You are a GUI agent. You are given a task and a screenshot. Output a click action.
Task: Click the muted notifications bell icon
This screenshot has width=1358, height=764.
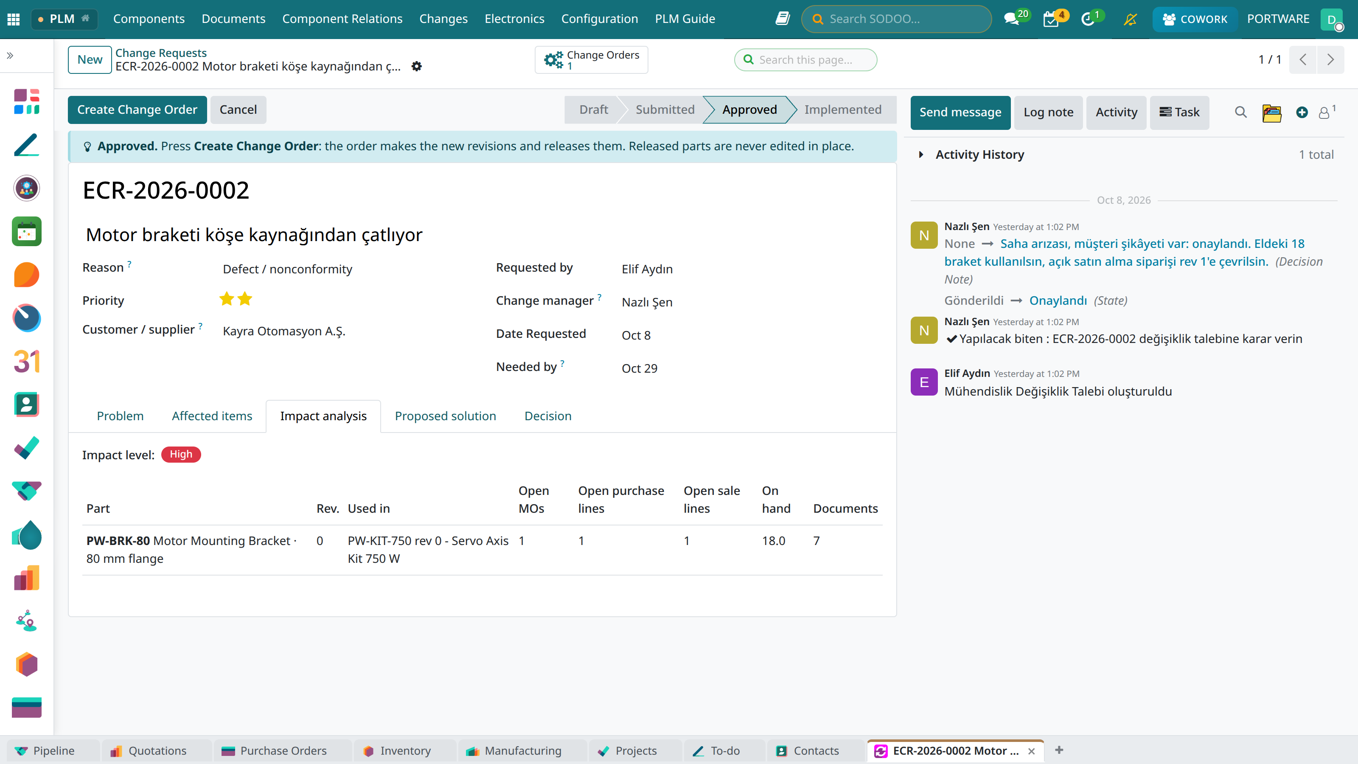(x=1130, y=19)
